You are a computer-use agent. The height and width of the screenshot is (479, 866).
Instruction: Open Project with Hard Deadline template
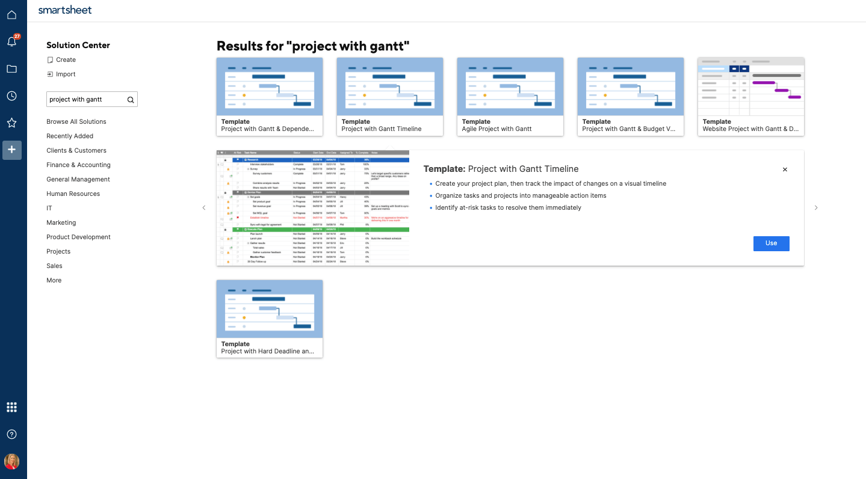[270, 319]
